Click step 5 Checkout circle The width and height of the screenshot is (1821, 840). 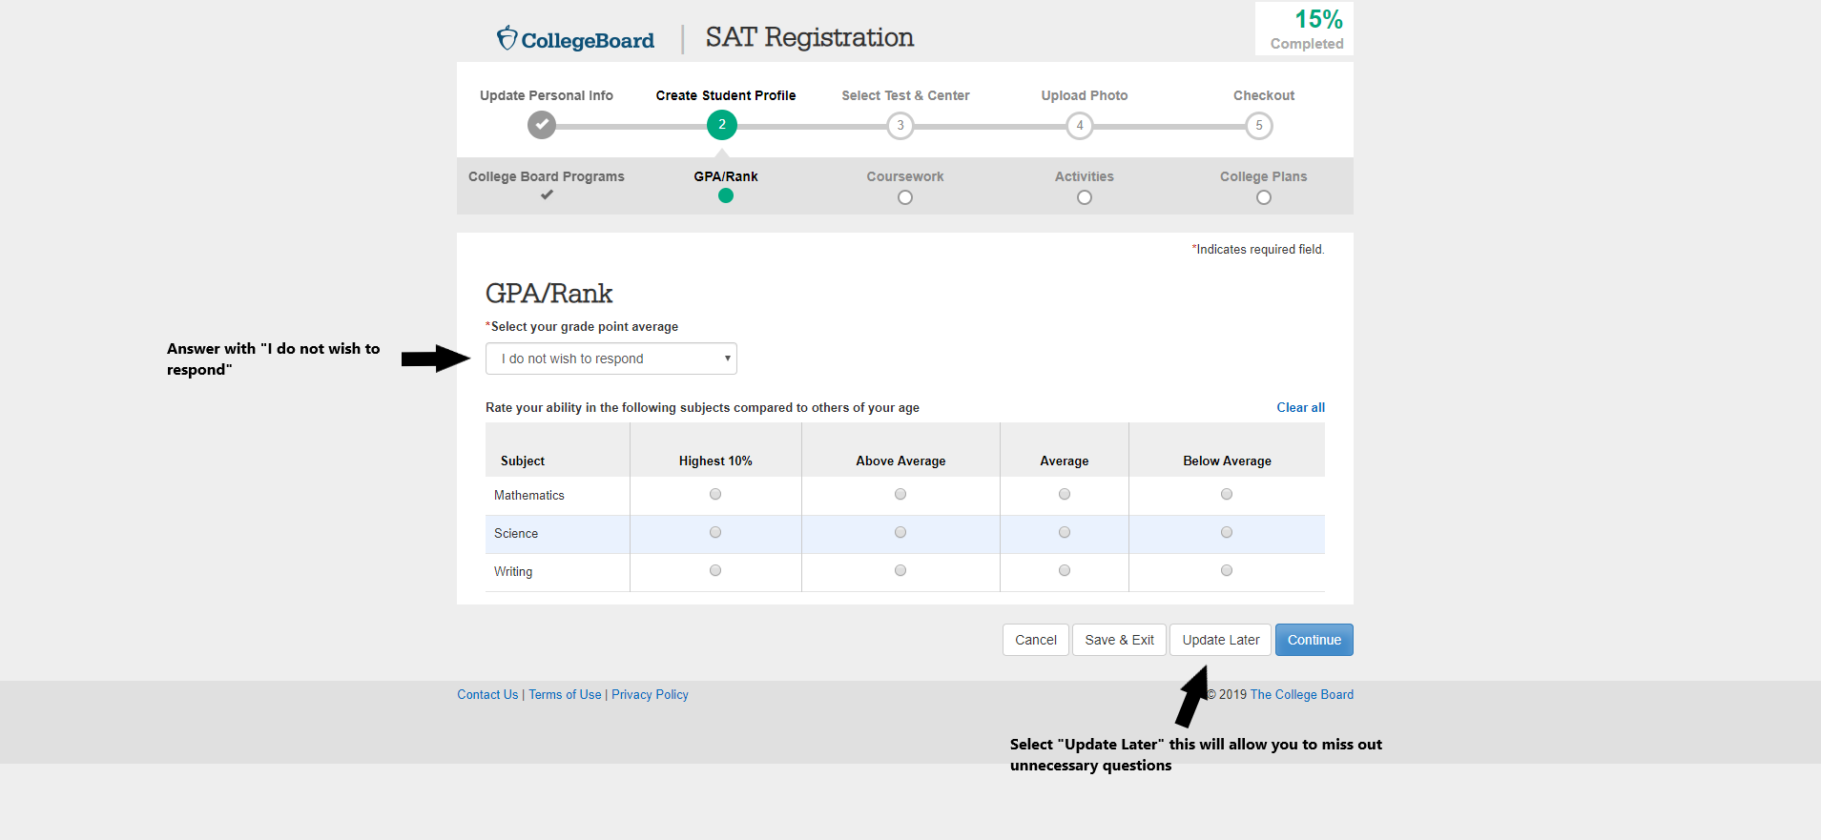tap(1258, 126)
